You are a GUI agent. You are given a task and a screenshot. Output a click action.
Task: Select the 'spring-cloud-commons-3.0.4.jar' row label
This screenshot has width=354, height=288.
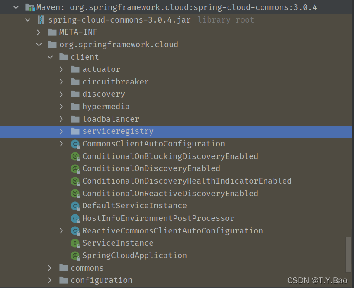click(119, 20)
